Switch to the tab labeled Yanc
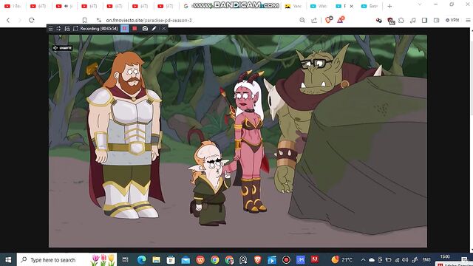The width and height of the screenshot is (473, 266). (x=293, y=6)
